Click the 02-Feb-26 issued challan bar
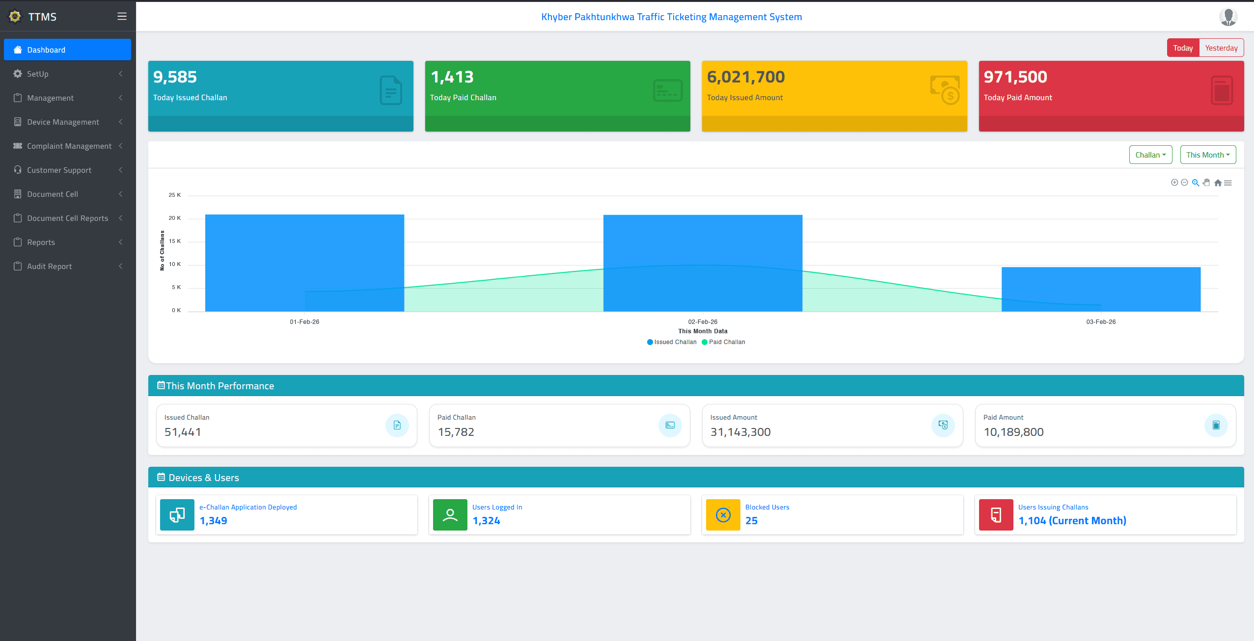Screen dimensions: 1254x641 [x=703, y=263]
